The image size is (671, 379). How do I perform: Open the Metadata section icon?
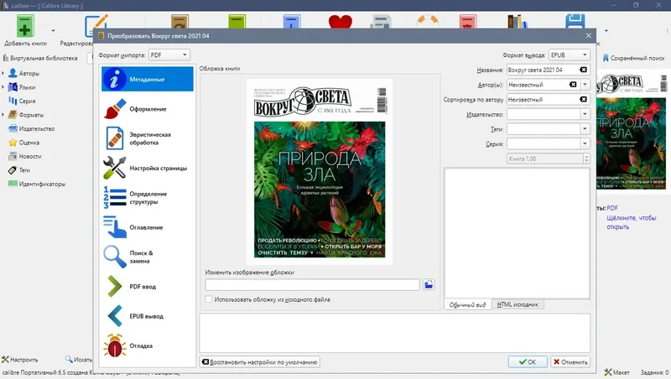click(114, 79)
